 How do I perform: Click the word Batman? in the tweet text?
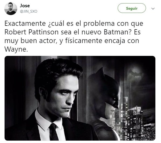[118, 32]
